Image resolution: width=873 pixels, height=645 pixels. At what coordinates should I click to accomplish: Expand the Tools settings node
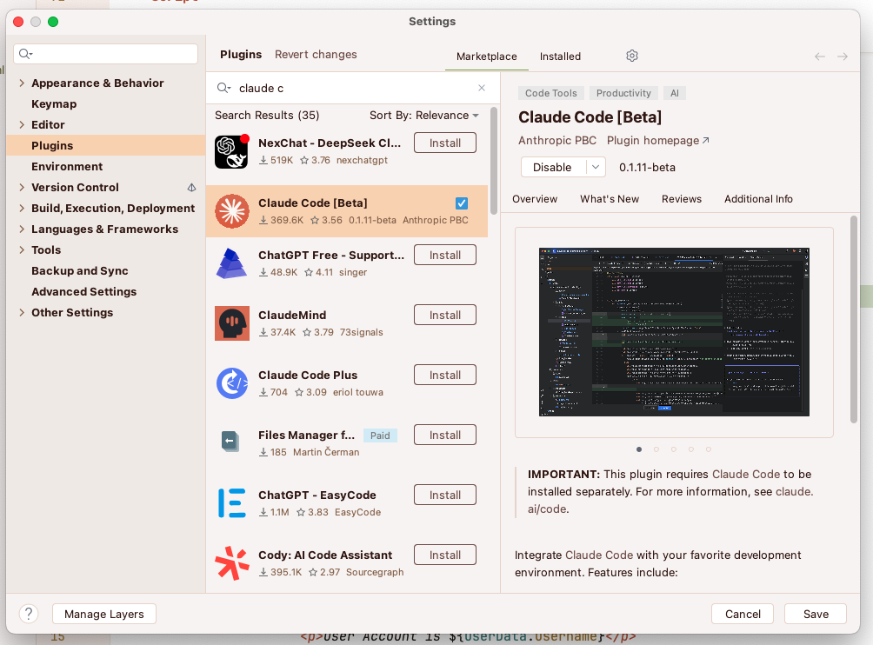tap(22, 249)
